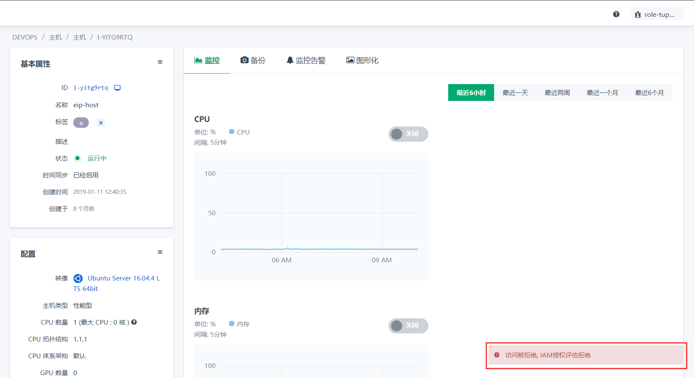
Task: Click the blue CPU legend dot
Action: [231, 132]
